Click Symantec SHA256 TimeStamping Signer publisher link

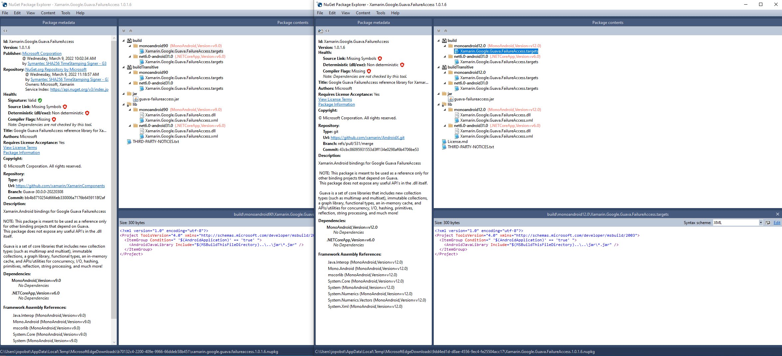click(67, 63)
